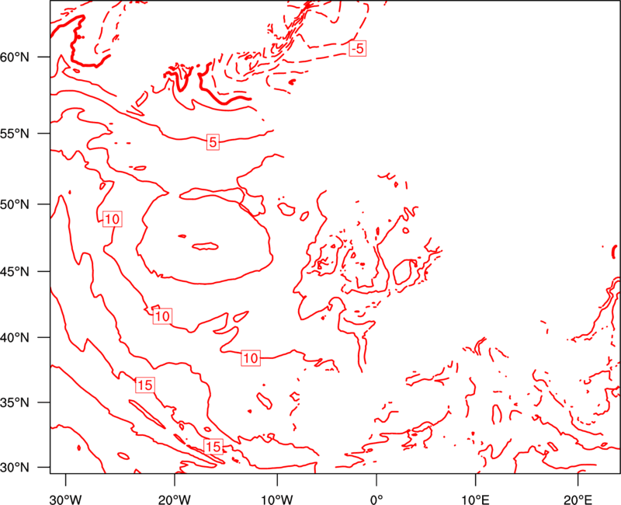Viewport: 621px width, 505px height.
Task: Select the 35°N latitude label
Action: (x=15, y=402)
